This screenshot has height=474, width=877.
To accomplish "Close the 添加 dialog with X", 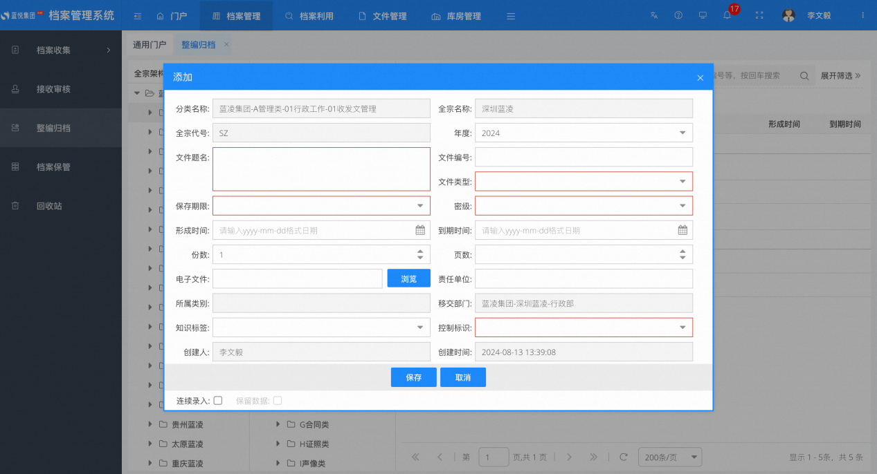I will [x=700, y=77].
